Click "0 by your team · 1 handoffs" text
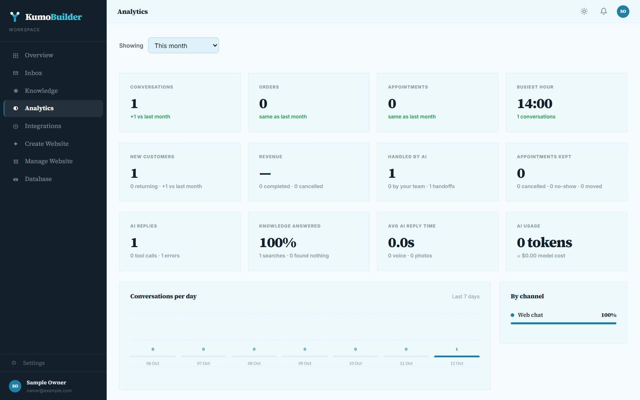640x400 pixels. click(421, 186)
